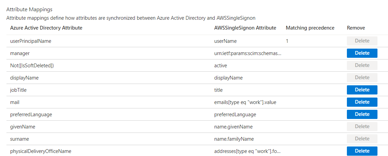388x156 pixels.
Task: Select the manager Azure attribute
Action: [20, 53]
